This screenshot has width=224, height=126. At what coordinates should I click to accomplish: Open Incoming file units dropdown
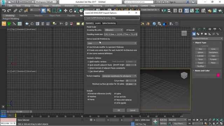113,30
